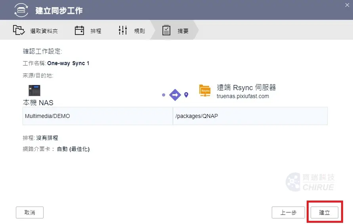The width and height of the screenshot is (353, 224).
Task: Click the 遠端 Rsync 伺服器 label
Action: (x=246, y=87)
